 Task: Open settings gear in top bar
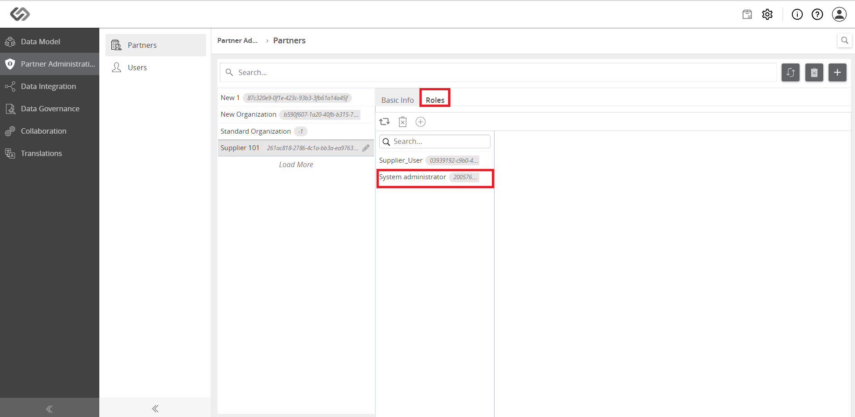click(x=767, y=14)
